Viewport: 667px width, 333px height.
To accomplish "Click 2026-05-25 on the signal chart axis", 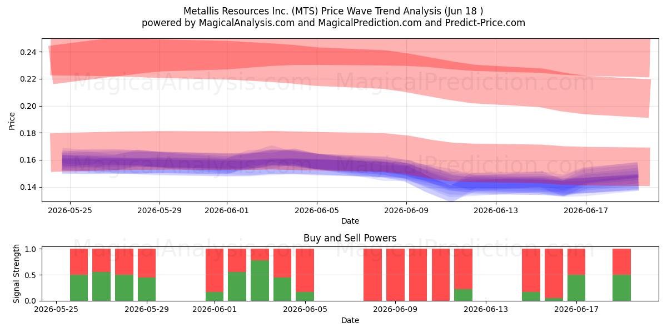I will pyautogui.click(x=57, y=310).
